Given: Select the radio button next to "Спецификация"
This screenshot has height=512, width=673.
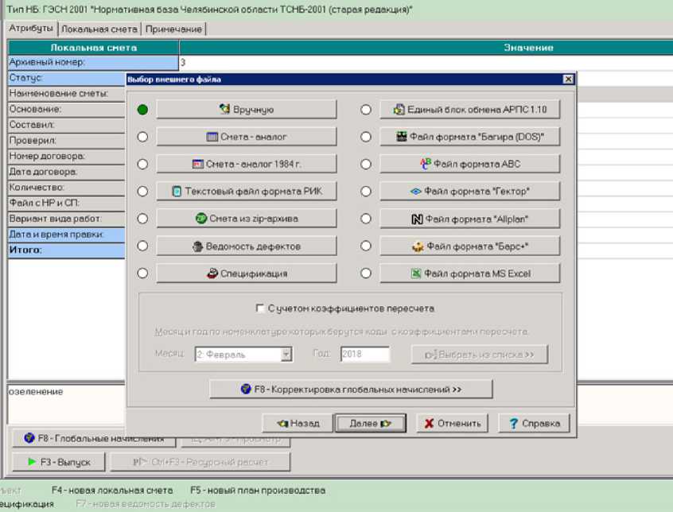Looking at the screenshot, I should (x=143, y=273).
